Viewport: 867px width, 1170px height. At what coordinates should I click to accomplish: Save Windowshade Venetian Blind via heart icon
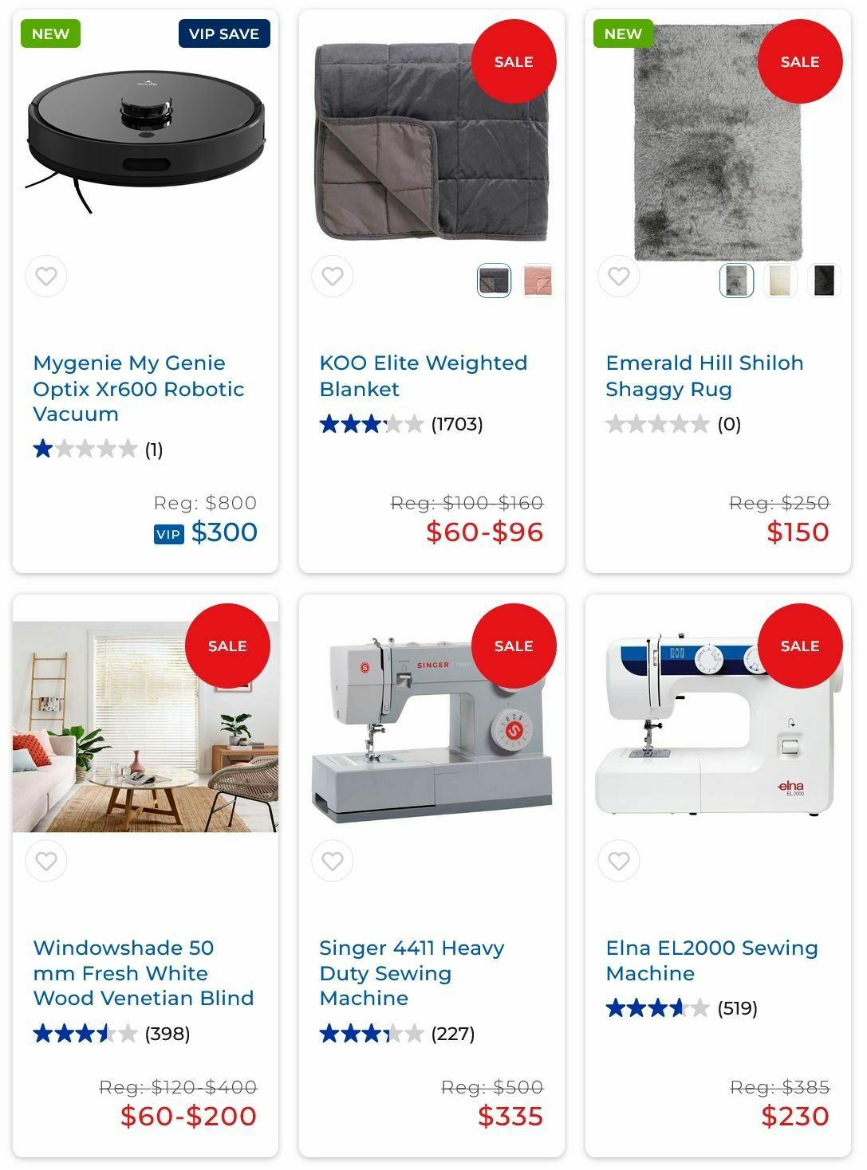[x=46, y=861]
